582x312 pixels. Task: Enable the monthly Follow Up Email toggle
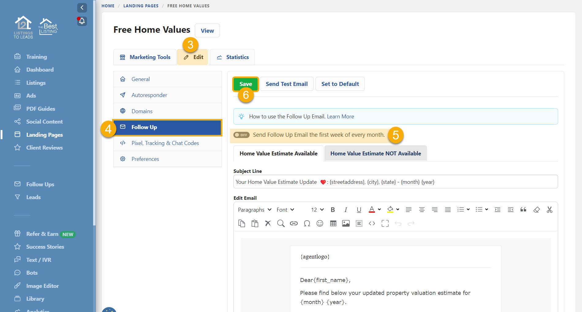click(x=241, y=135)
